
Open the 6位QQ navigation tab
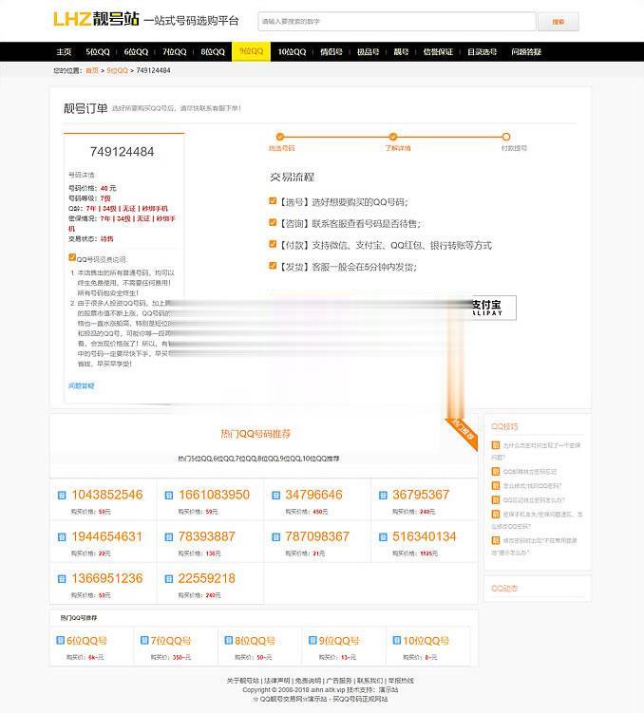(x=136, y=52)
